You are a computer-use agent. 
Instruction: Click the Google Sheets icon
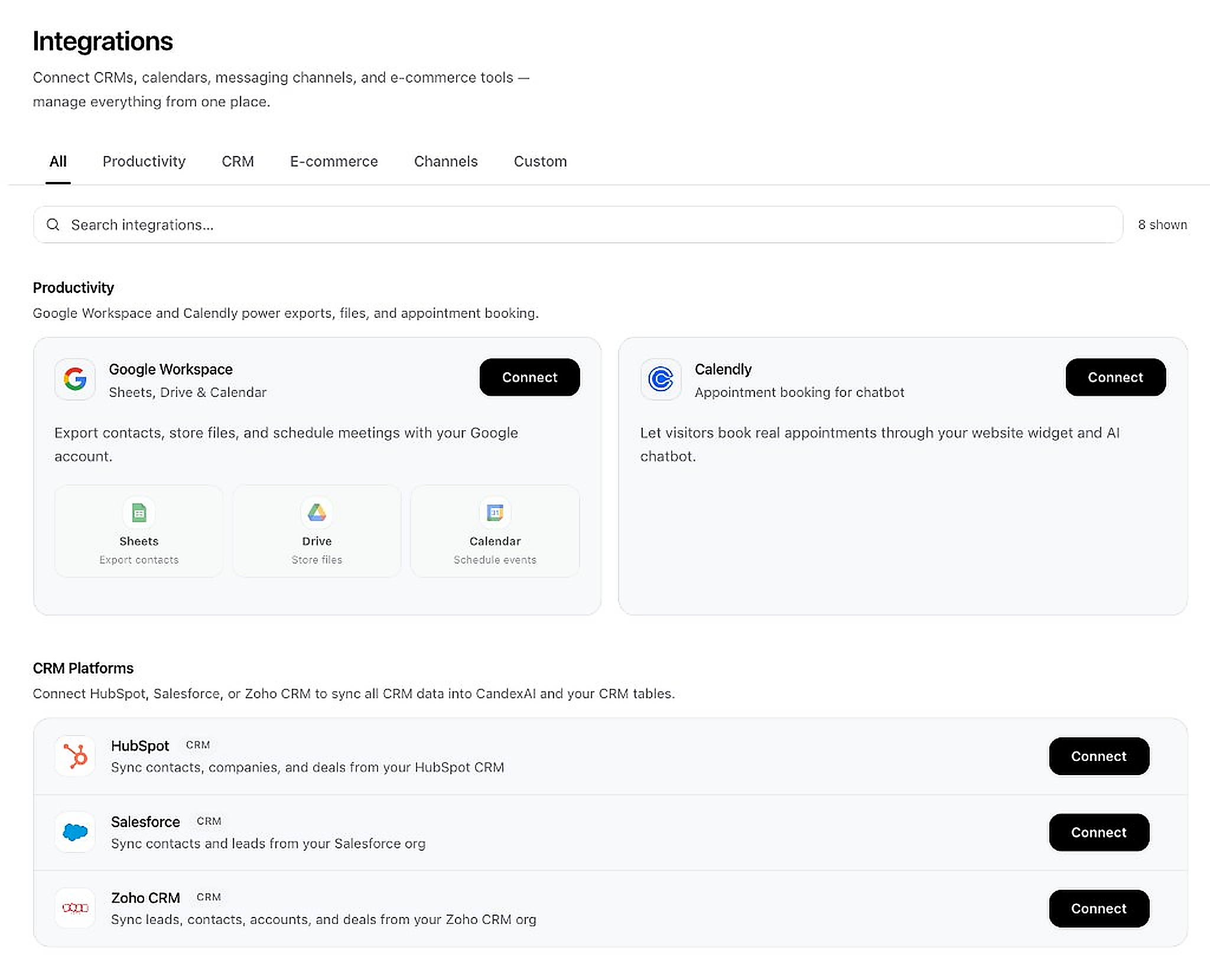139,513
